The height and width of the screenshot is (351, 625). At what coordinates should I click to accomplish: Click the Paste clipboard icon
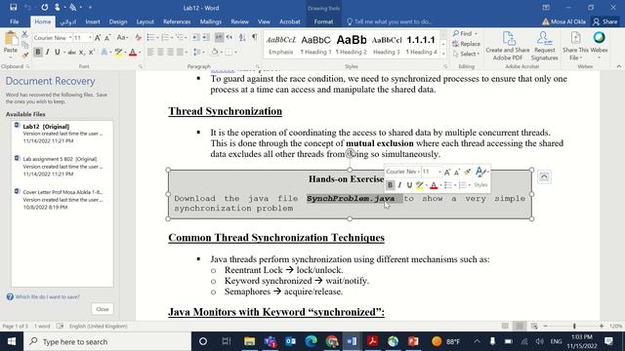[x=11, y=39]
